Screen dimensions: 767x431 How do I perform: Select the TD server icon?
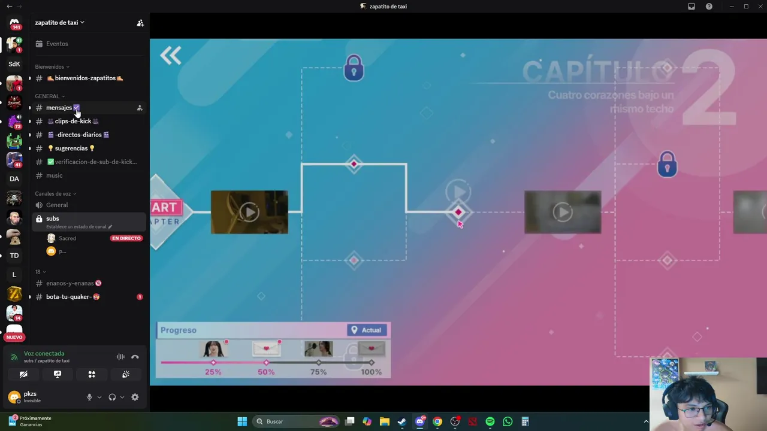pyautogui.click(x=14, y=256)
